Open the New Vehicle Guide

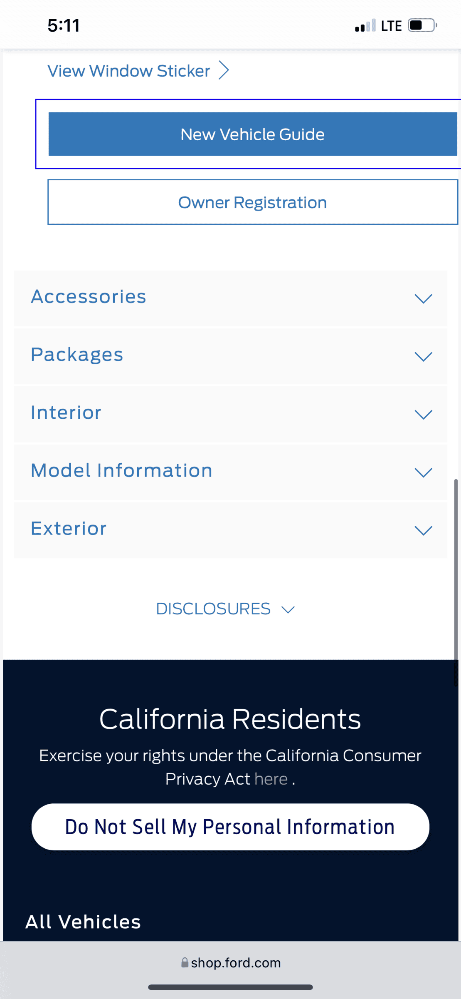point(253,134)
